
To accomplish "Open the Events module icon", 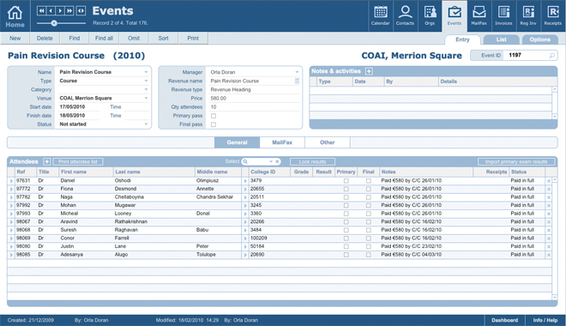I will 455,15.
